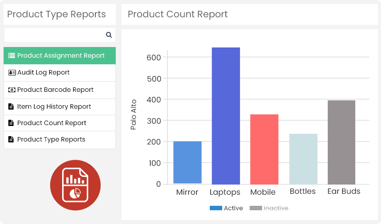Enable the Inactive legend series
This screenshot has width=381, height=224.
[275, 208]
